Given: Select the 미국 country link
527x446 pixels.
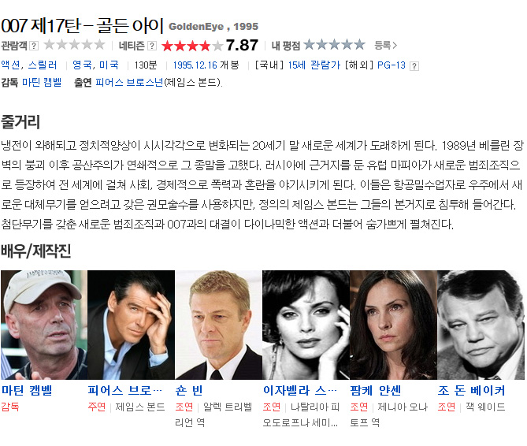Looking at the screenshot, I should pyautogui.click(x=109, y=65).
